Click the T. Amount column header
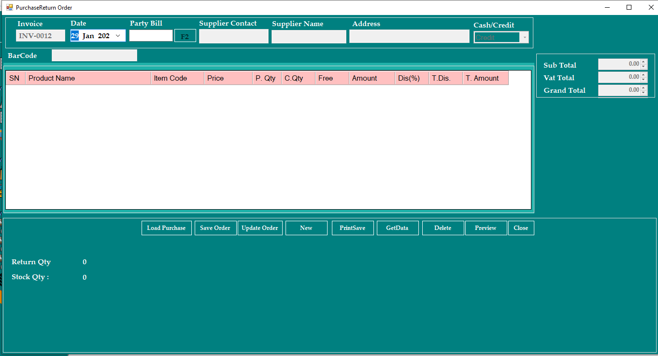 click(x=485, y=78)
